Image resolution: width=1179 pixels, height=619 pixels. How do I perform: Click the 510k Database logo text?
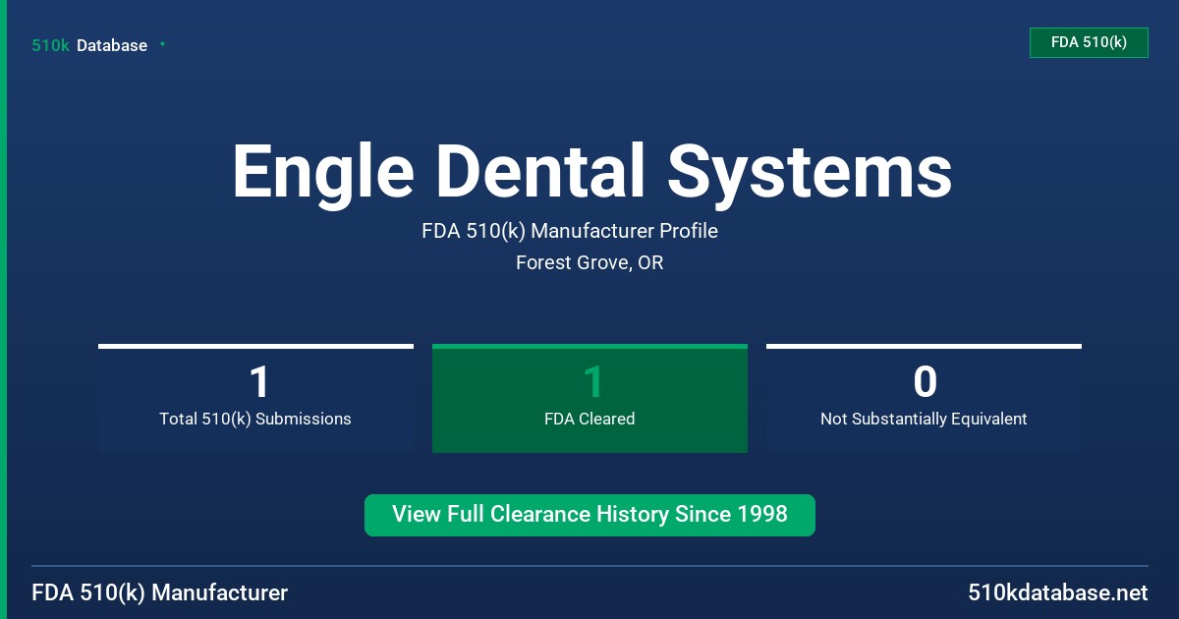tap(89, 45)
